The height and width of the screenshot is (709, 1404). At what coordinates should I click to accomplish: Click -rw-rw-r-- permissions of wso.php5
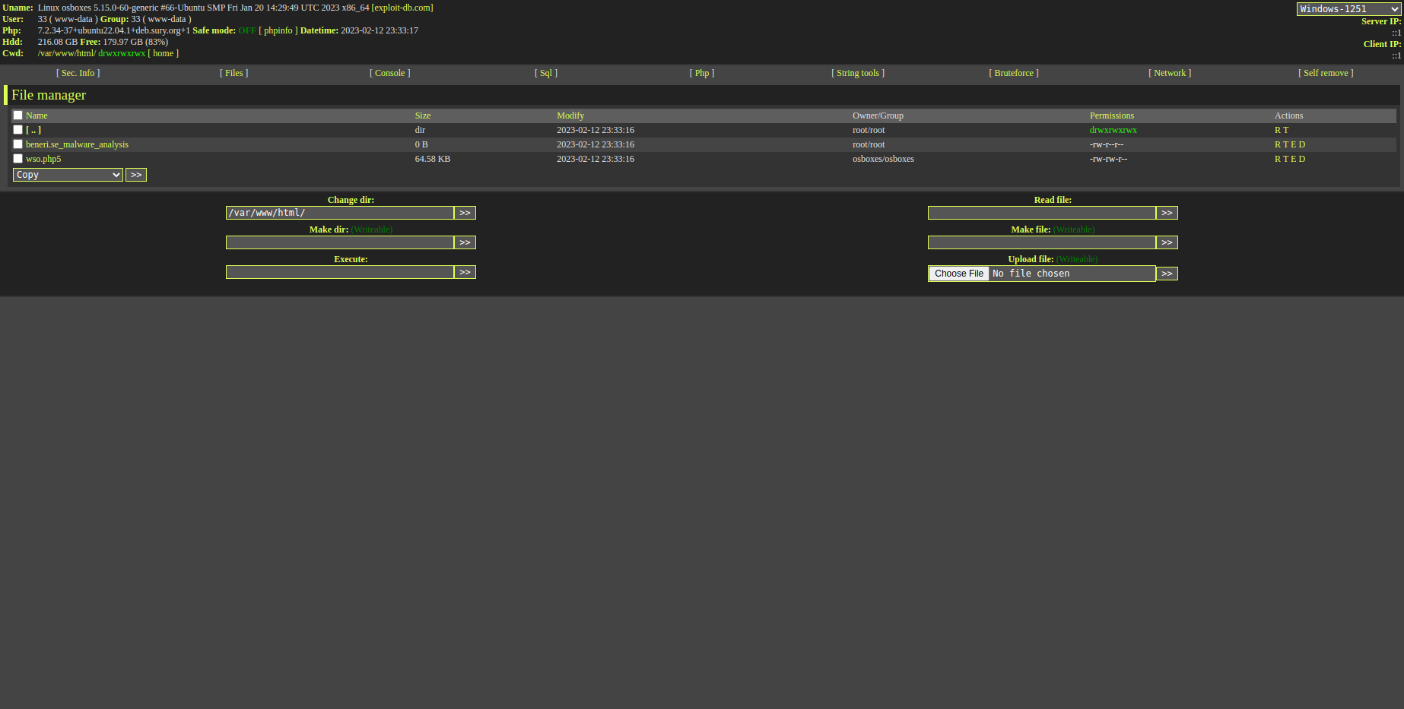(1108, 159)
